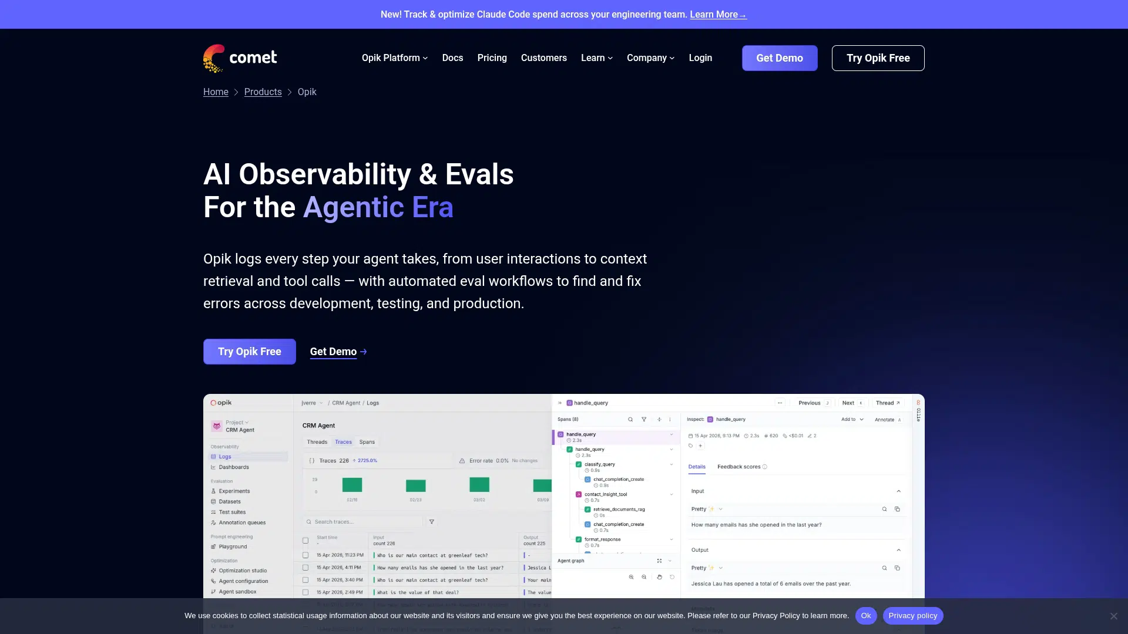This screenshot has width=1128, height=634.
Task: Check the 3:40 PM trace row checkbox
Action: click(305, 580)
